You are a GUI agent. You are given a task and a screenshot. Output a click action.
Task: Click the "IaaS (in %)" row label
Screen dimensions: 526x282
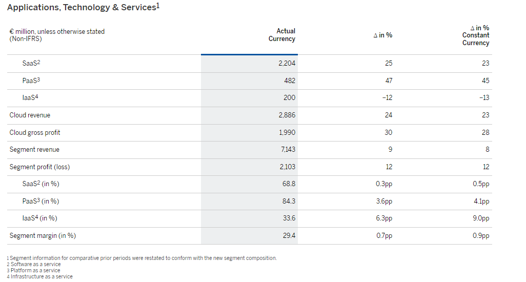[39, 218]
